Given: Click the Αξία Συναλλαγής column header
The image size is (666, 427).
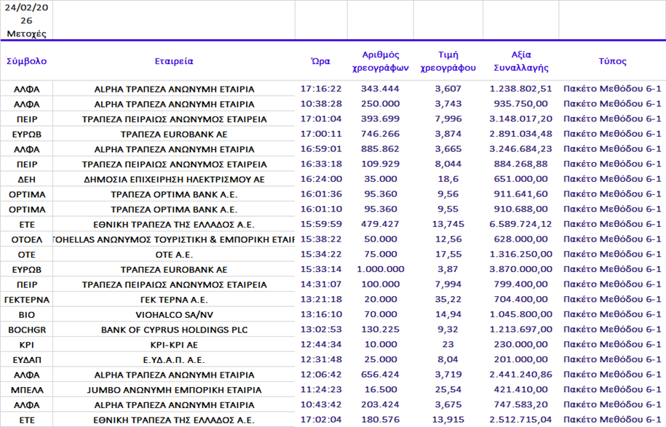Looking at the screenshot, I should coord(520,61).
